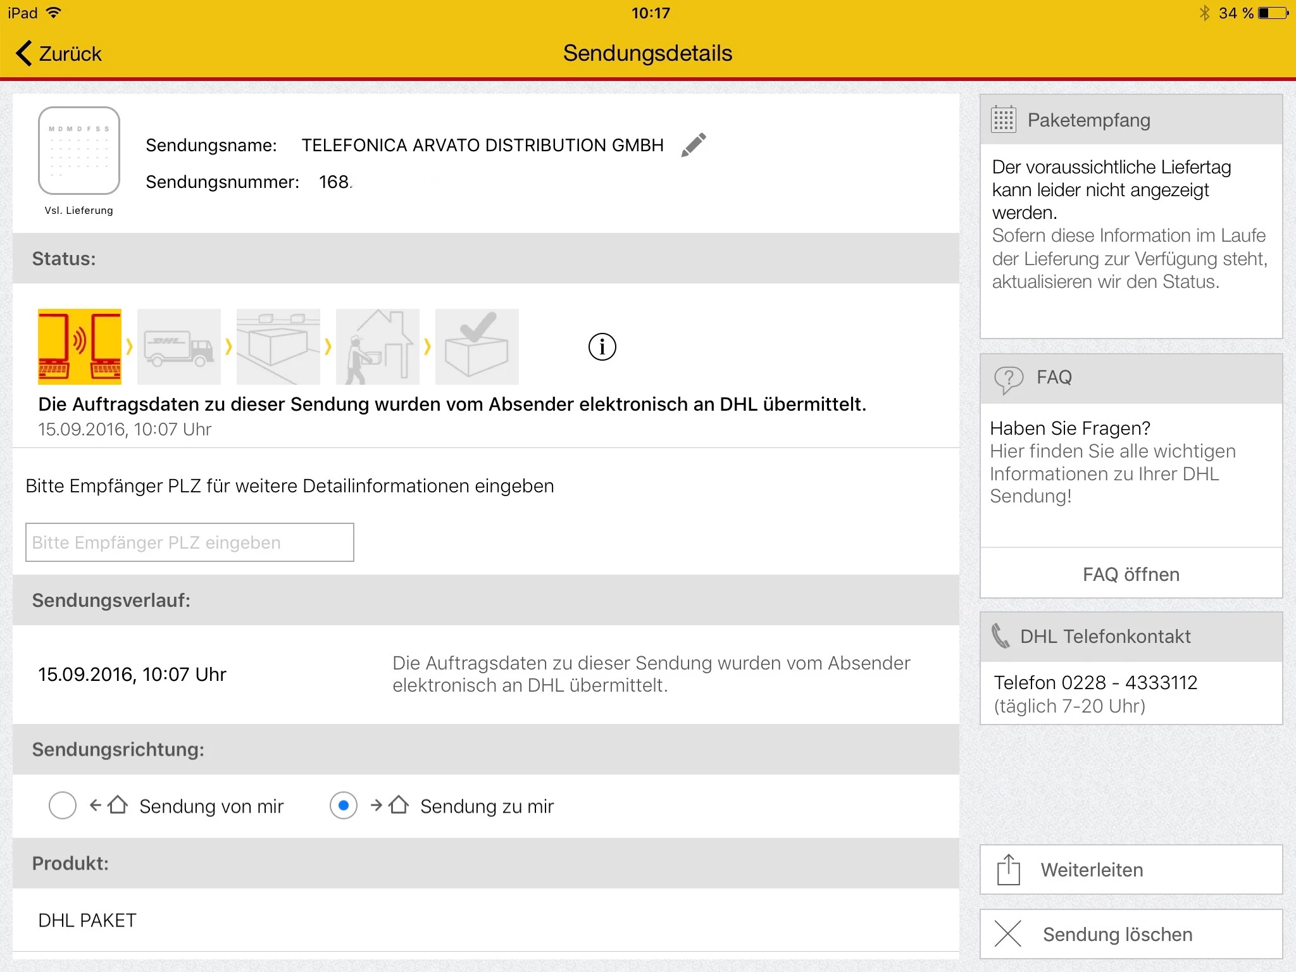The height and width of the screenshot is (972, 1296).
Task: Tap the DHL Telefonkontakt phone icon
Action: (1000, 636)
